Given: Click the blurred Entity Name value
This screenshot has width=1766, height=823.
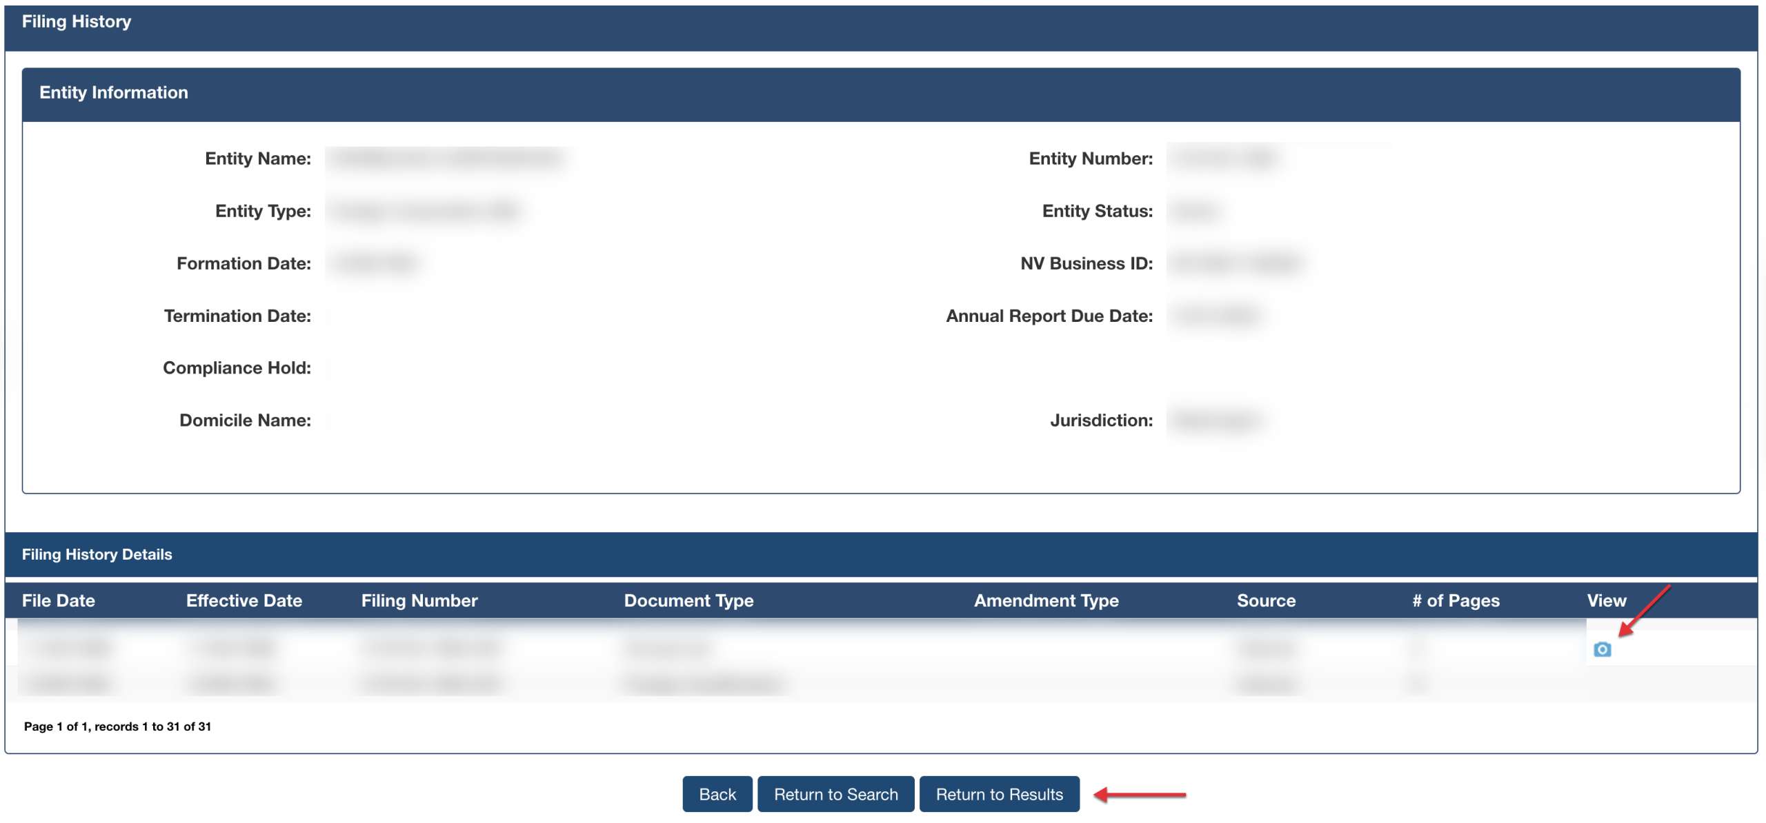Looking at the screenshot, I should (448, 159).
